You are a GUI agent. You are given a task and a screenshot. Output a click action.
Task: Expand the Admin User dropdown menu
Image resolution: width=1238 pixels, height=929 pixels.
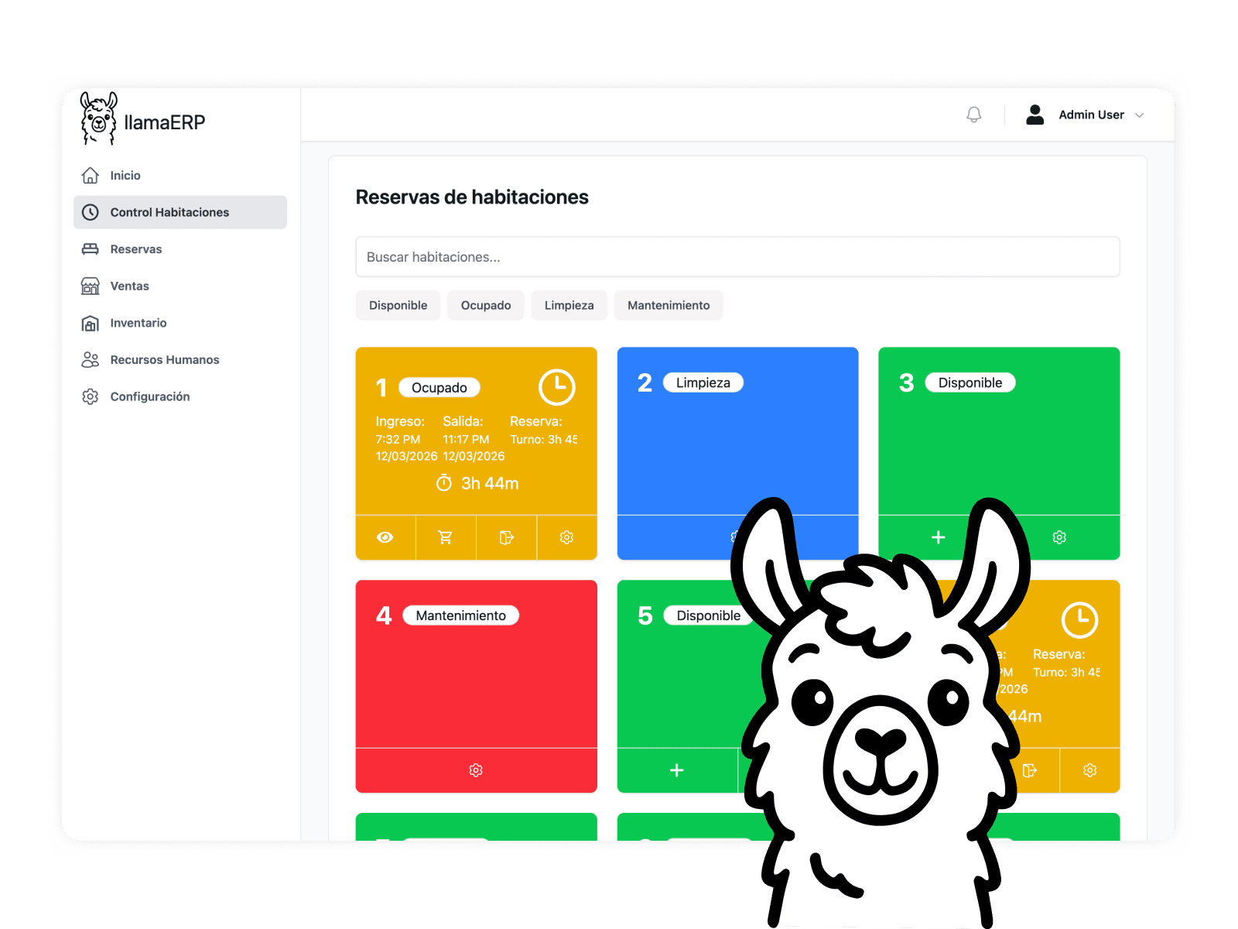tap(1139, 115)
